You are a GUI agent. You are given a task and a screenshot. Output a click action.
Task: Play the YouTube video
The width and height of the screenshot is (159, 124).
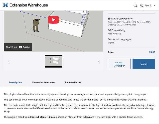pos(53,20)
